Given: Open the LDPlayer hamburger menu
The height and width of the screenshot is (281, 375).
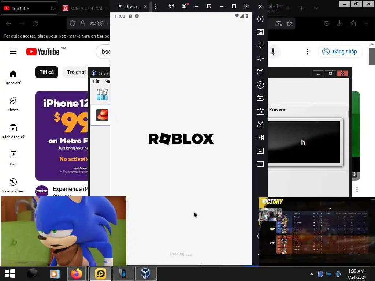Looking at the screenshot, I should pyautogui.click(x=197, y=7).
